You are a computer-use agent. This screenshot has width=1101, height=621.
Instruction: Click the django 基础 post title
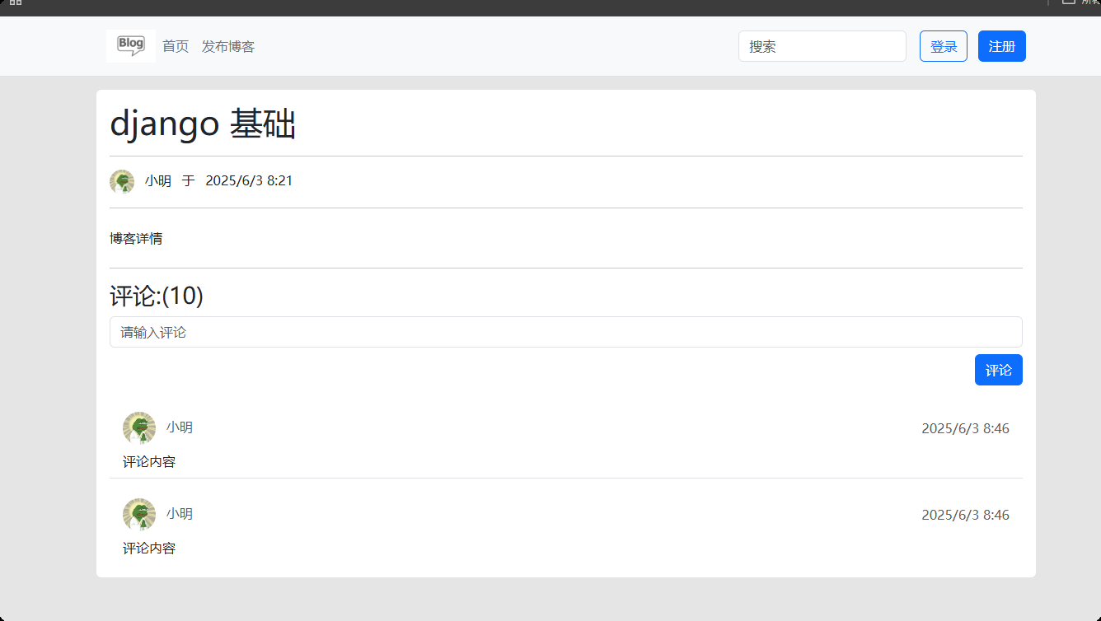203,124
